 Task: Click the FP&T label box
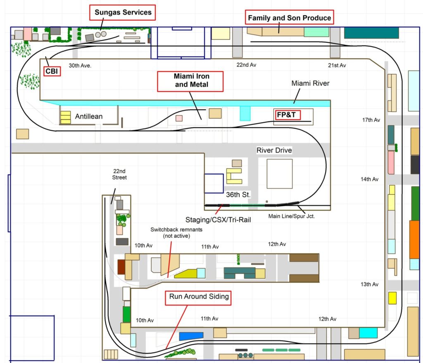[287, 115]
